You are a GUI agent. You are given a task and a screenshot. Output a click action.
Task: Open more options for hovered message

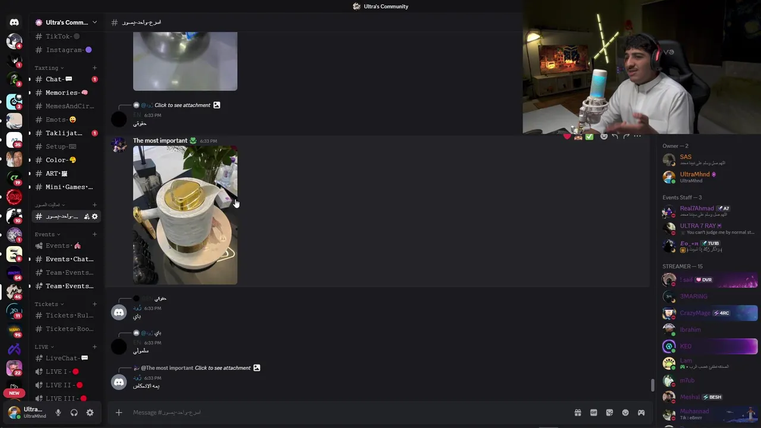(x=637, y=137)
